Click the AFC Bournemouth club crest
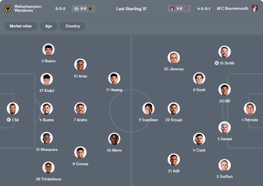The width and height of the screenshot is (263, 186). click(255, 9)
